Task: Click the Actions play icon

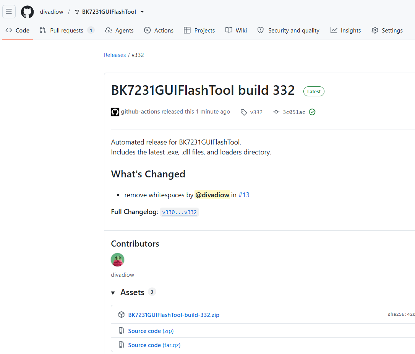Action: pos(147,30)
